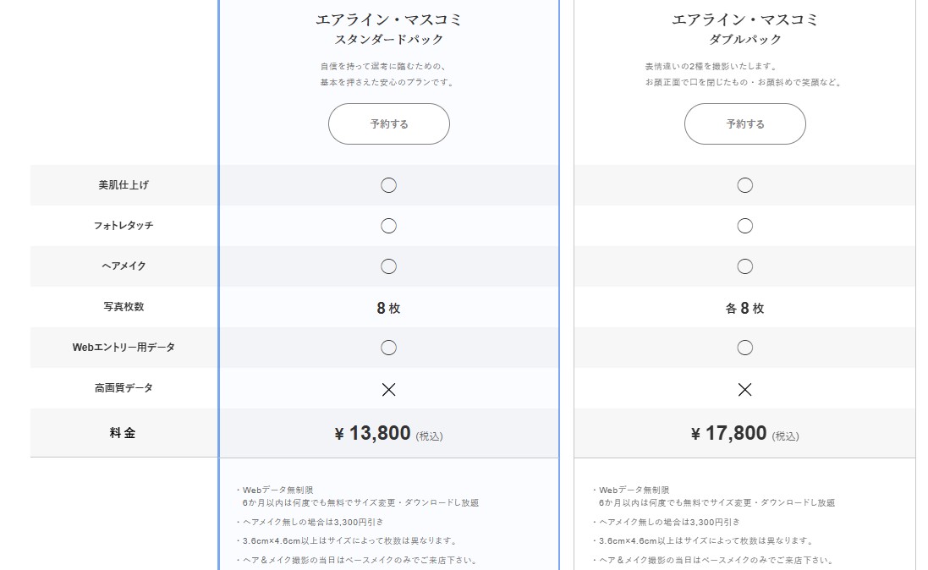Click the circle mark for フォトレタッチ in Standard Pack
Image resolution: width=928 pixels, height=570 pixels.
(387, 225)
